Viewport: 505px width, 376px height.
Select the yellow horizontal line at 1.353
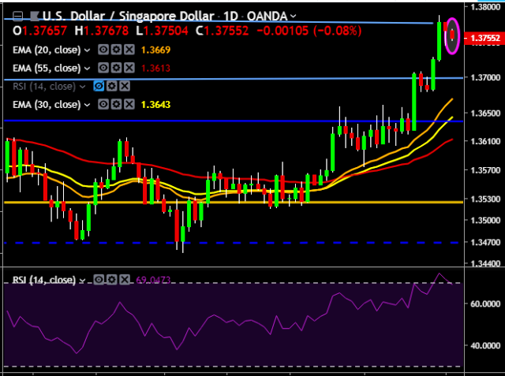(x=234, y=202)
